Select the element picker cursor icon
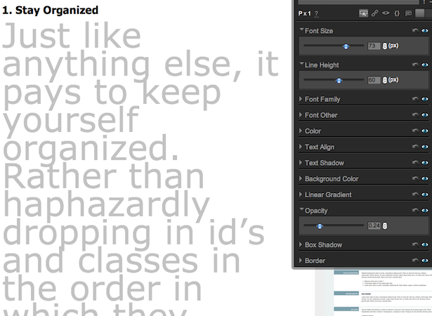This screenshot has width=432, height=316. 363,13
